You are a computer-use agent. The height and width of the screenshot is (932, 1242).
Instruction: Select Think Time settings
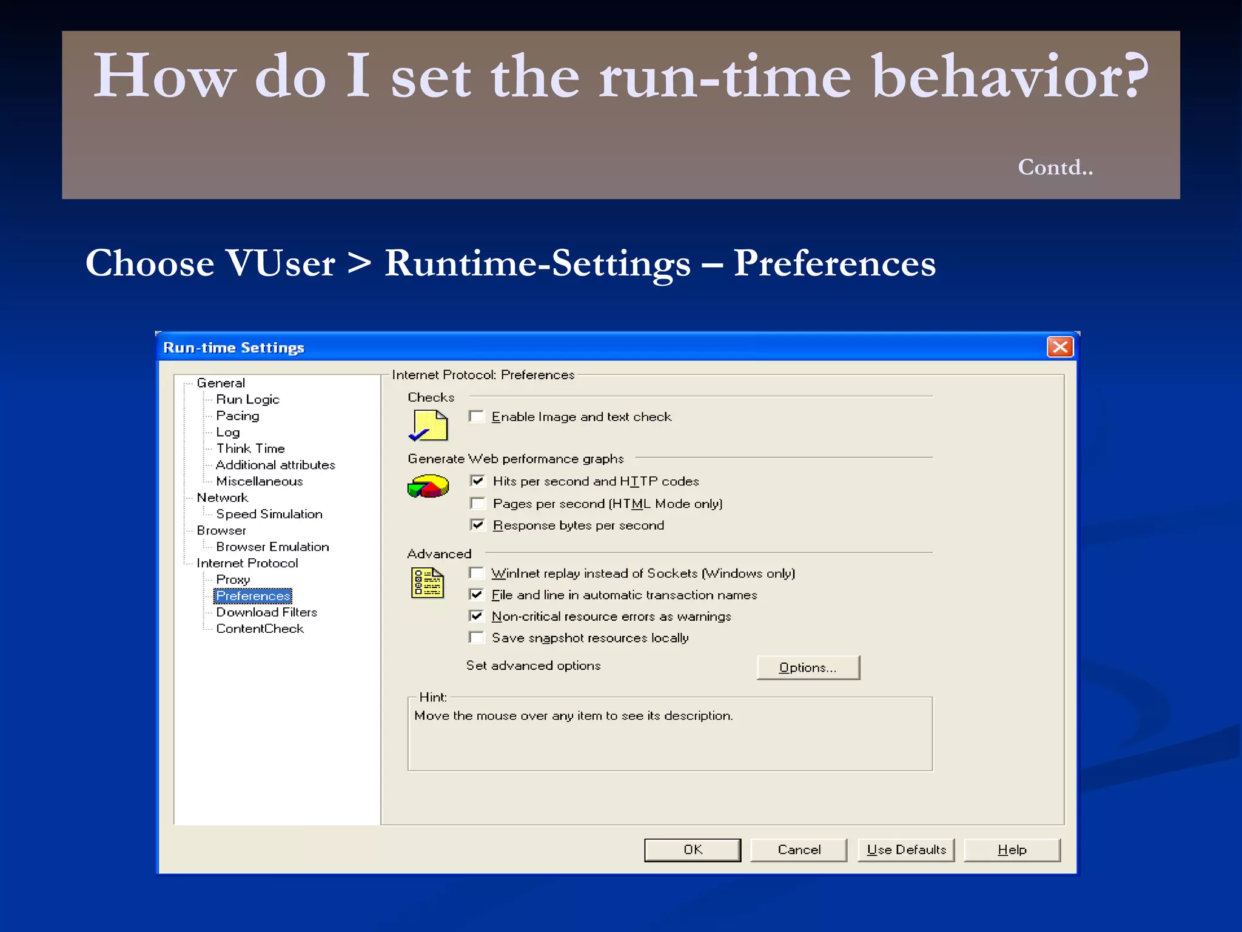pos(250,448)
